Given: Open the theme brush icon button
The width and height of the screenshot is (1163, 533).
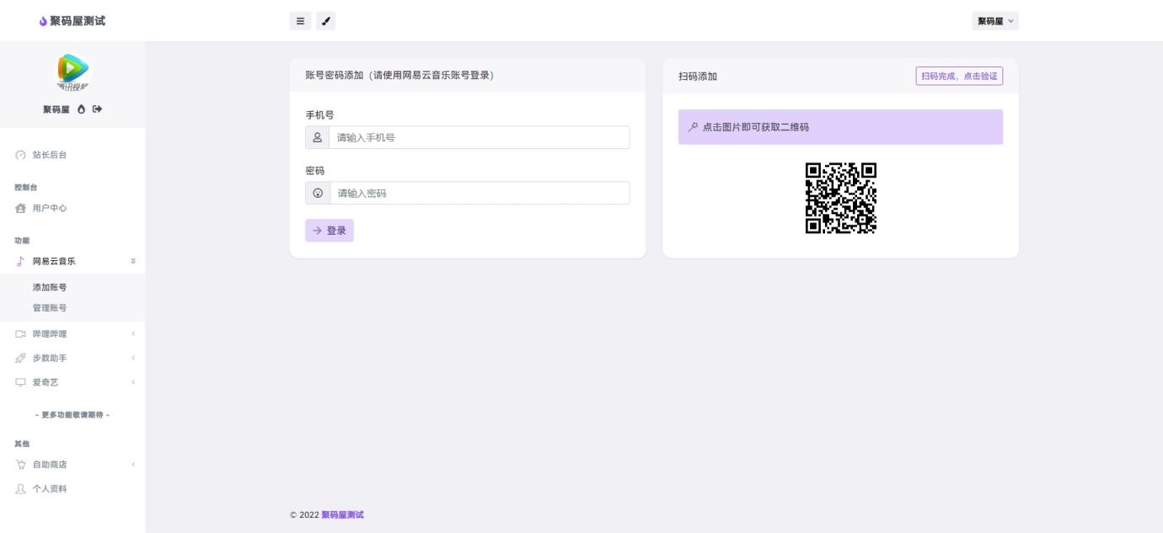Looking at the screenshot, I should point(326,21).
